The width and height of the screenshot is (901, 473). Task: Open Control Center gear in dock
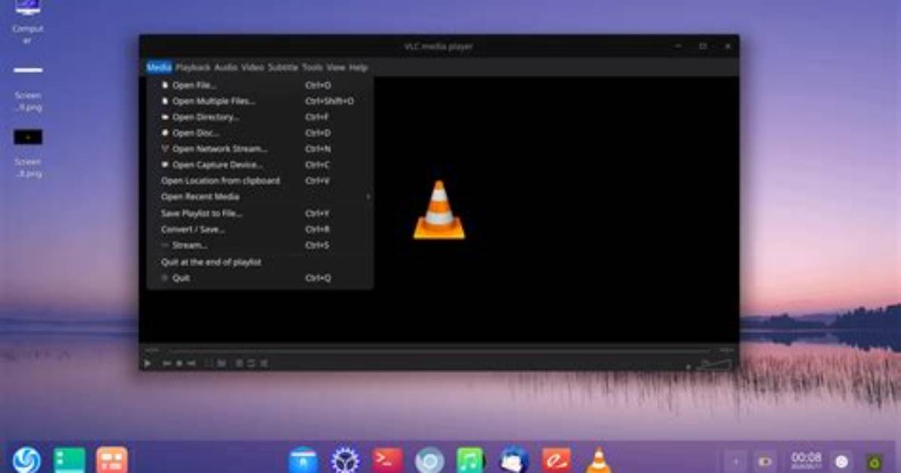pyautogui.click(x=345, y=460)
